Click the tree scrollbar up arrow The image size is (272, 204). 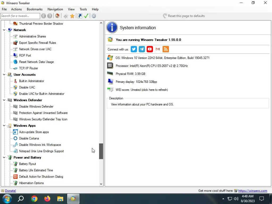click(101, 23)
